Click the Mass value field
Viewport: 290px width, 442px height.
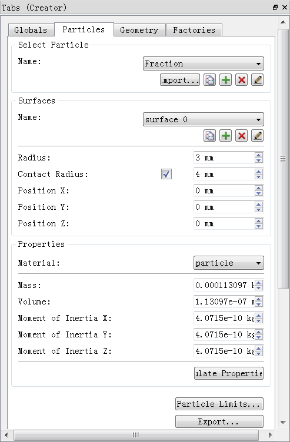point(224,285)
